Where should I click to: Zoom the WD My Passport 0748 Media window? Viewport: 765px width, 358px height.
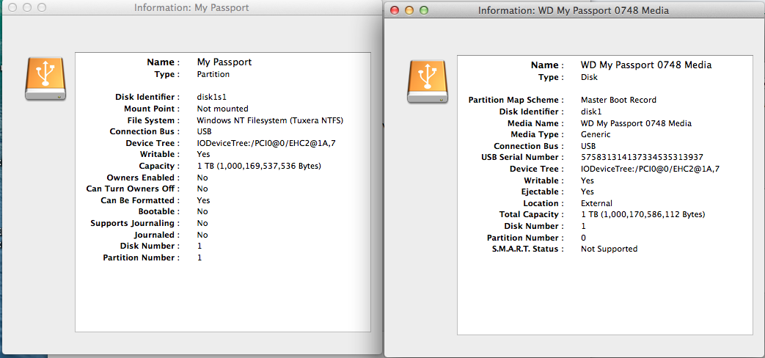pos(423,10)
